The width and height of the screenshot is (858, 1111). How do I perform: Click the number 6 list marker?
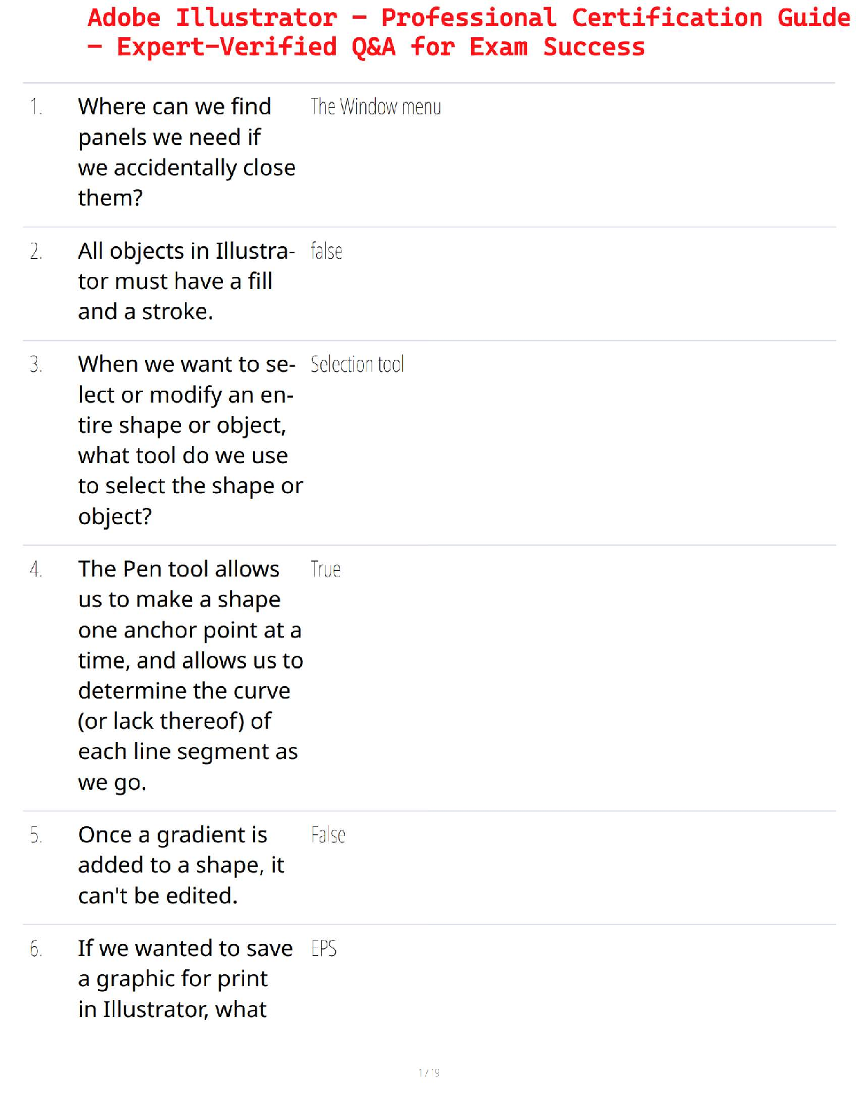(x=36, y=949)
